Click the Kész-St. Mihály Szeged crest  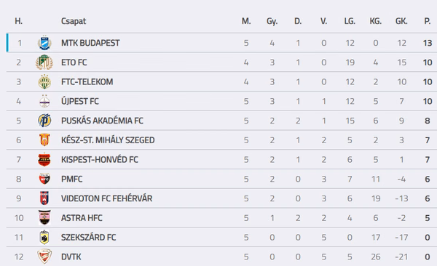[x=44, y=140]
